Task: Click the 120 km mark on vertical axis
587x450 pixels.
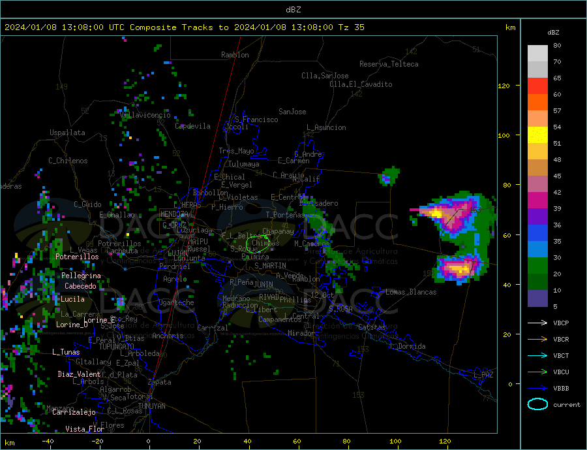Action: (x=504, y=86)
